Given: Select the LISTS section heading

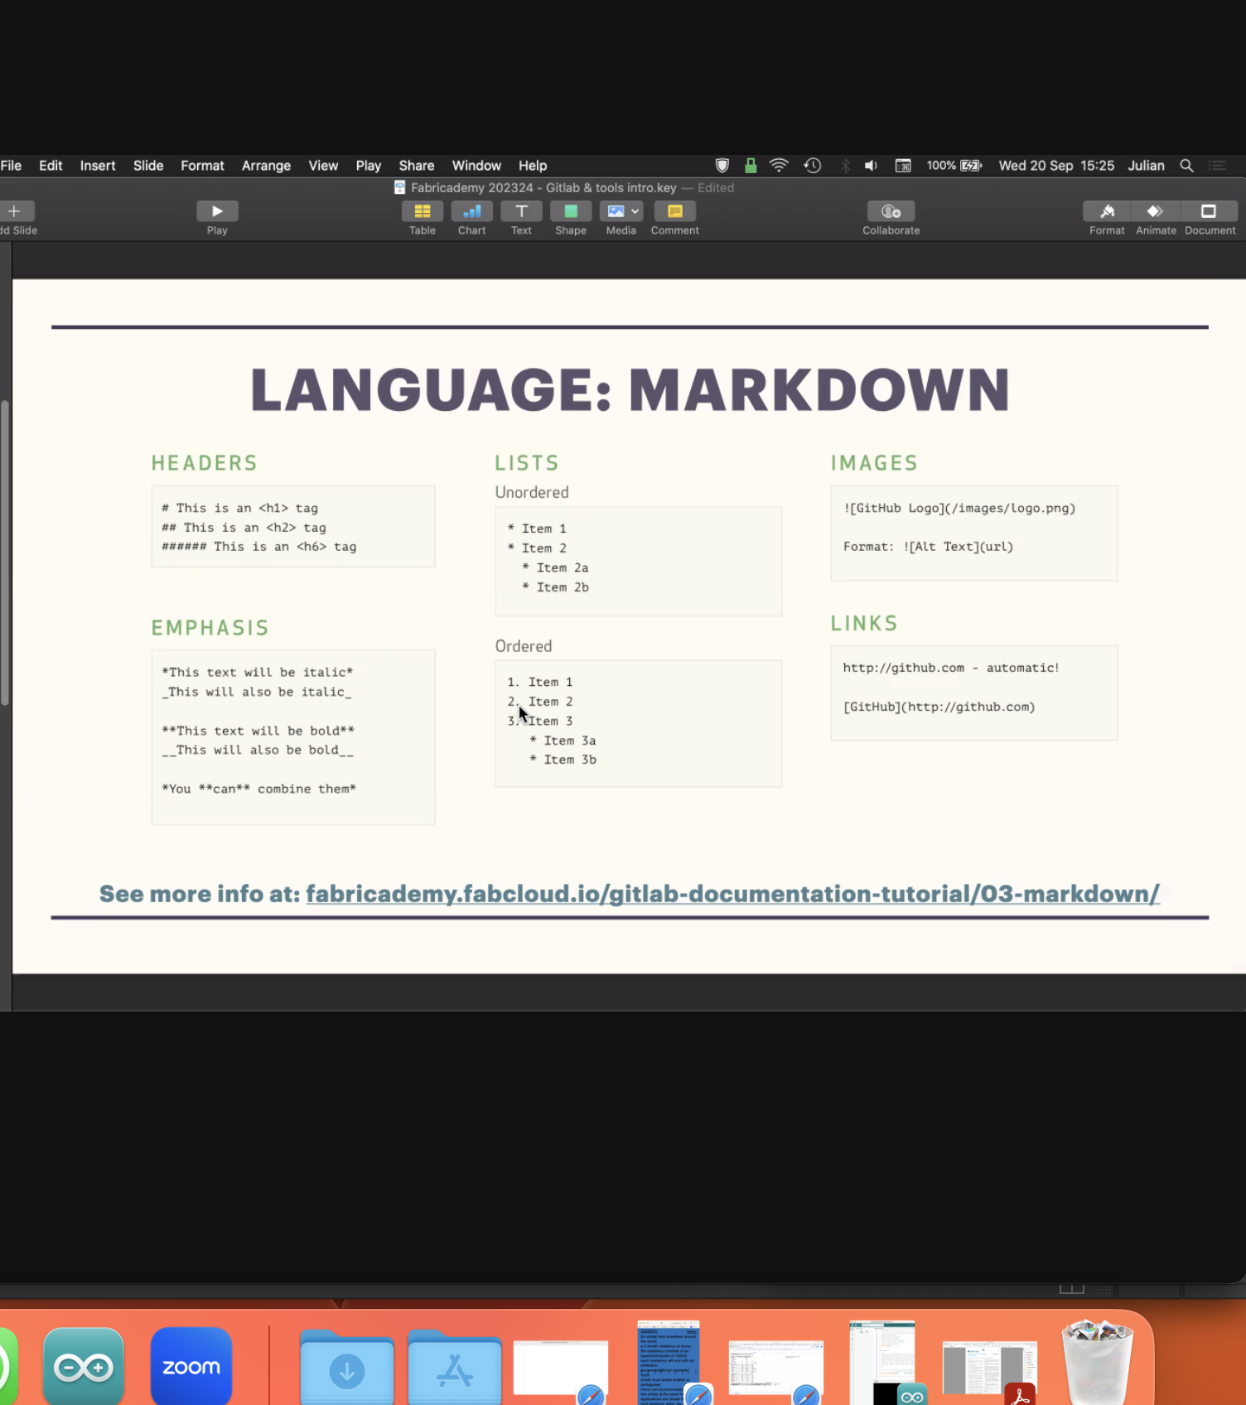Looking at the screenshot, I should point(527,463).
